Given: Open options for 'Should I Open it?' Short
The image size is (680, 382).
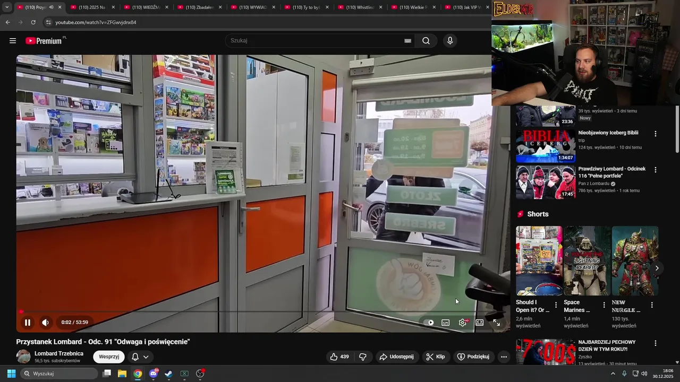Looking at the screenshot, I should click(x=556, y=305).
